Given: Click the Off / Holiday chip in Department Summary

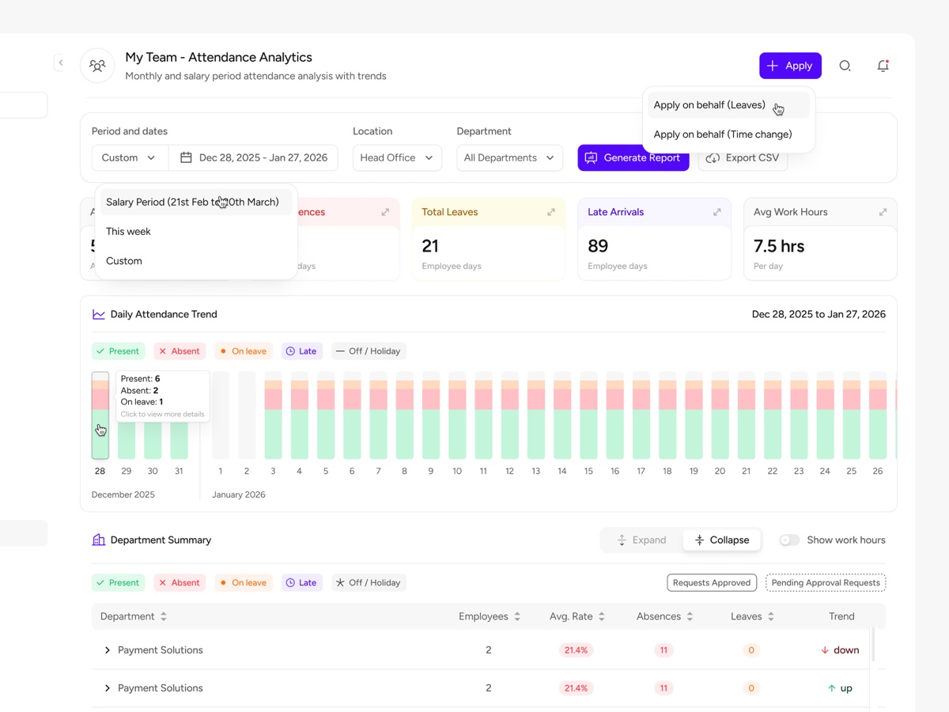Looking at the screenshot, I should click(x=369, y=582).
